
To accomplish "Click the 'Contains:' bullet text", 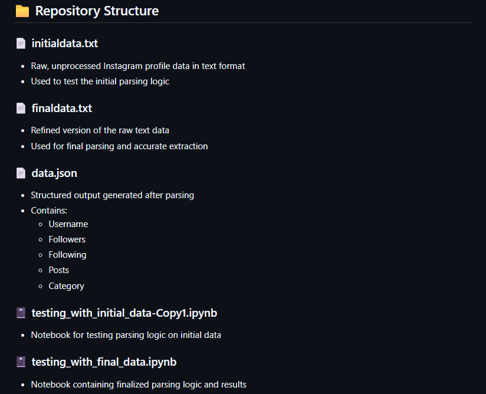I will (x=49, y=210).
